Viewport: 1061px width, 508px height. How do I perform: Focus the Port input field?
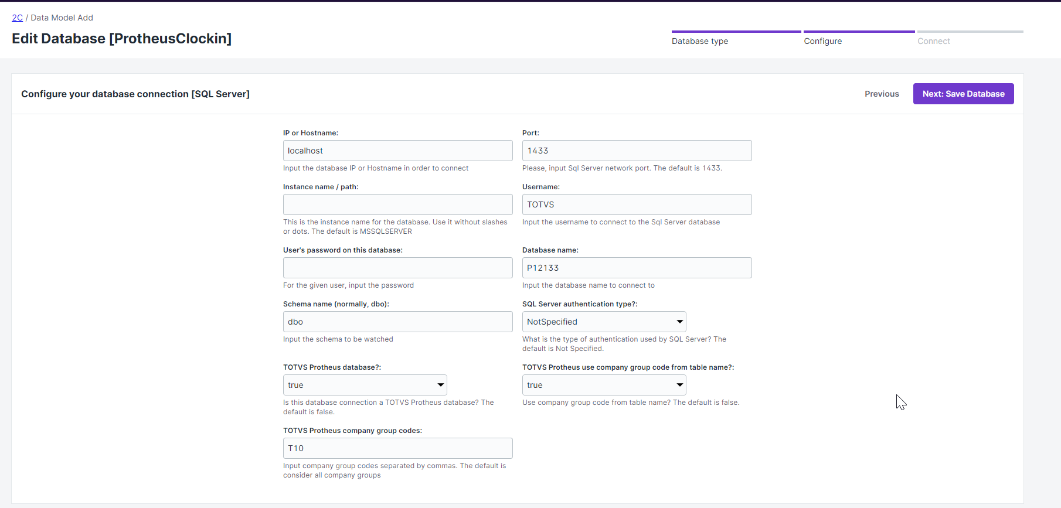[x=637, y=151]
